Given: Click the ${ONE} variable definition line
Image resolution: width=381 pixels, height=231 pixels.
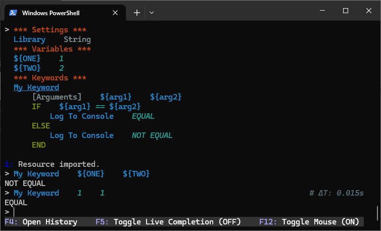Looking at the screenshot, I should click(x=38, y=59).
